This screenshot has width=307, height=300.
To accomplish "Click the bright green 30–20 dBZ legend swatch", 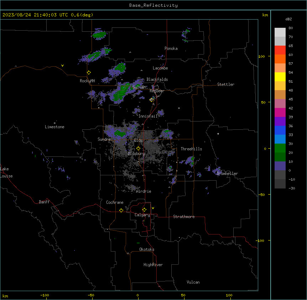I will [280, 148].
